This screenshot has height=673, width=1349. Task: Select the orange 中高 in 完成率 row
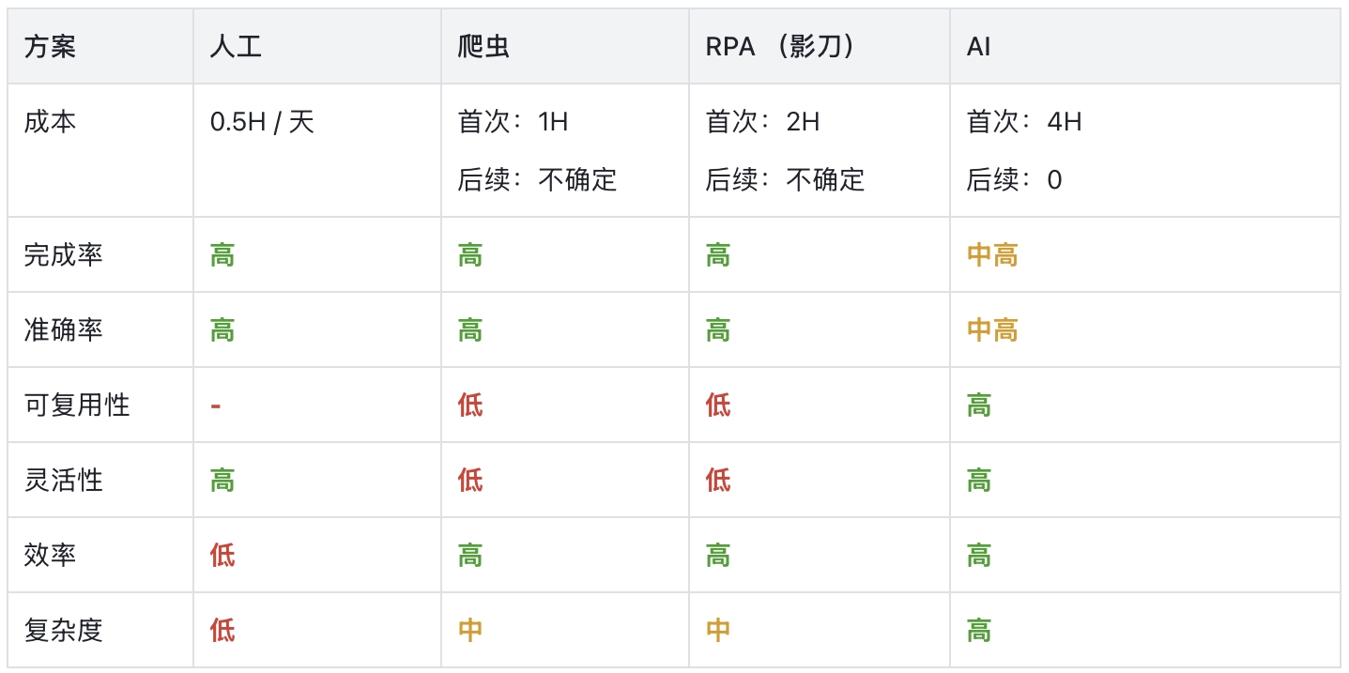tap(992, 254)
